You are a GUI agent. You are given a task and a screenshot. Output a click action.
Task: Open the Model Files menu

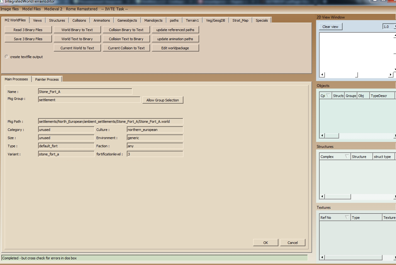[x=31, y=9]
